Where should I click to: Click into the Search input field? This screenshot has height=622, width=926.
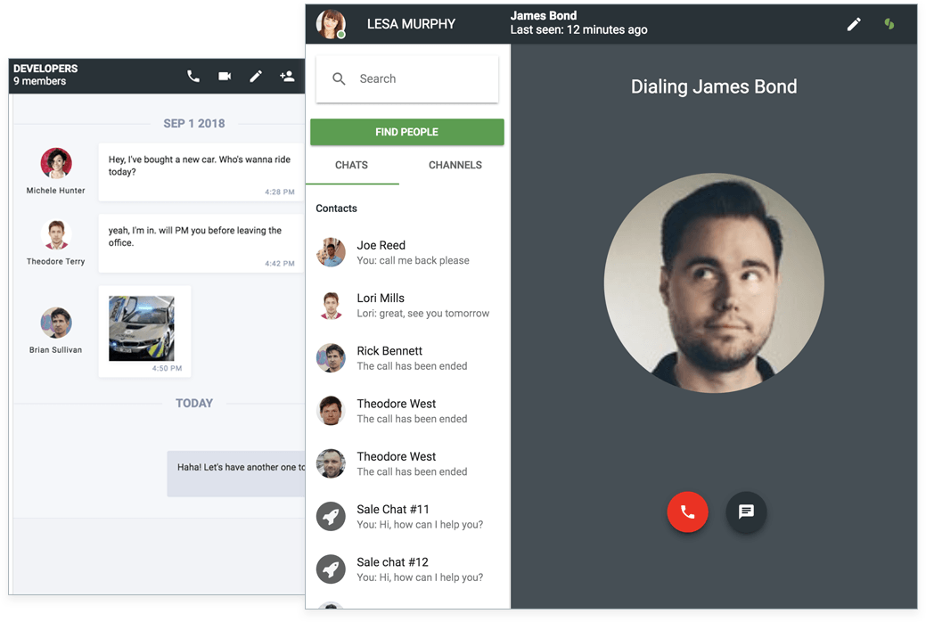tap(407, 79)
